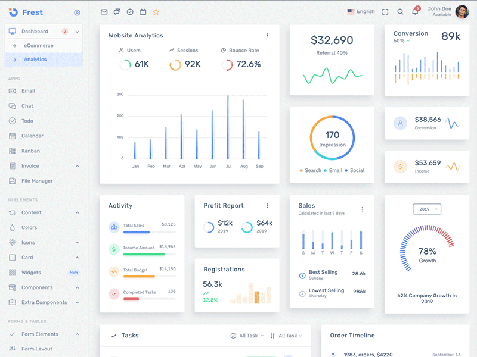The height and width of the screenshot is (357, 477).
Task: Toggle the Social legend in Impression chart
Action: click(354, 170)
